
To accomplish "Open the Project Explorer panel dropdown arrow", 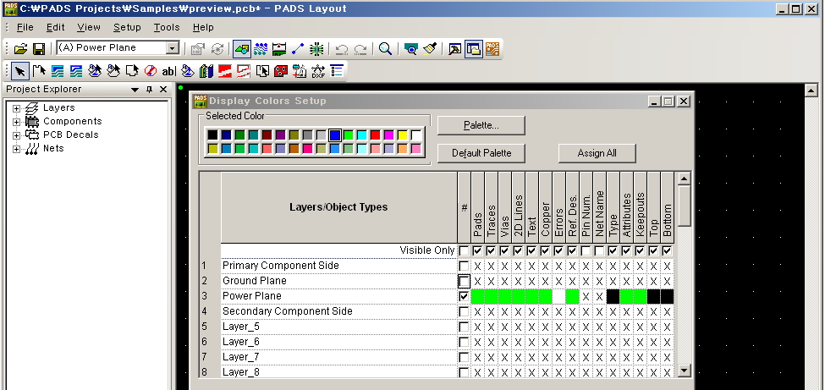I will 135,90.
